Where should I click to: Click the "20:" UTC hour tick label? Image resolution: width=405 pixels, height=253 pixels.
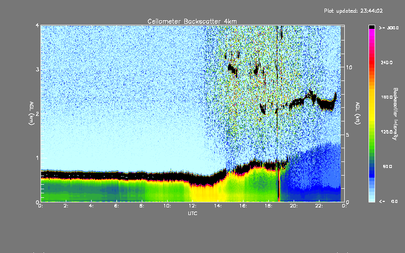(294, 206)
